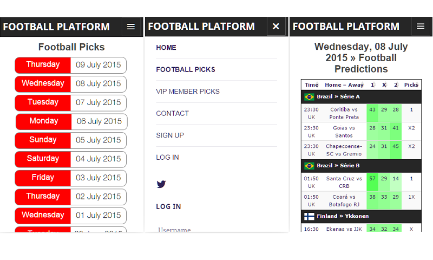The height and width of the screenshot is (260, 433).
Task: Open hamburger menu in left panel
Action: [x=131, y=27]
